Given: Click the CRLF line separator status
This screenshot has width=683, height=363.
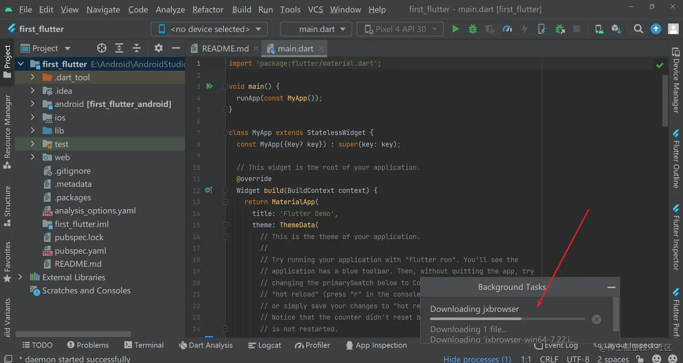Looking at the screenshot, I should tap(549, 359).
